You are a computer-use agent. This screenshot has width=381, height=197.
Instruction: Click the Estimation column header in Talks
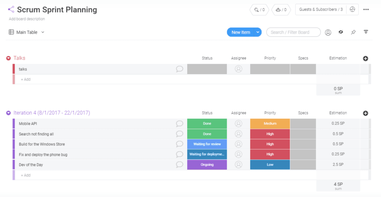pyautogui.click(x=338, y=58)
